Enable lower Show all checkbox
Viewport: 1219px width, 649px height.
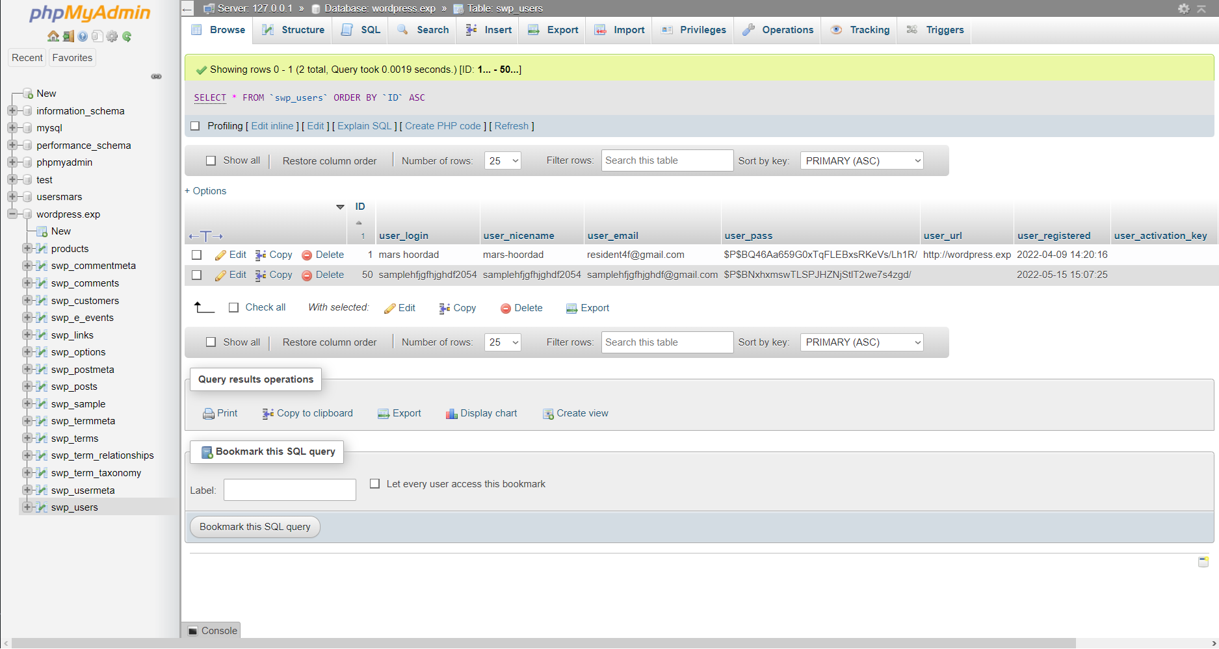[211, 342]
